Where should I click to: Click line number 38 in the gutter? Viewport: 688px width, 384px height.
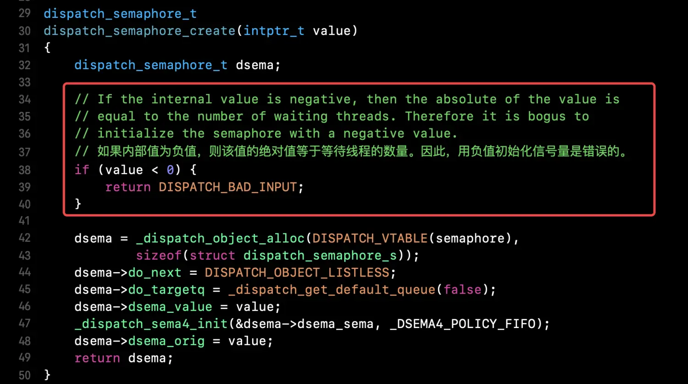(24, 170)
